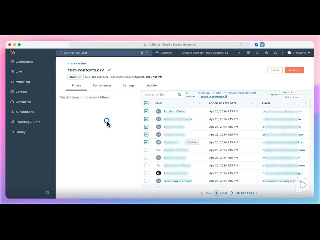Image resolution: width=320 pixels, height=240 pixels.
Task: Click the Details button
Action: 275,70
